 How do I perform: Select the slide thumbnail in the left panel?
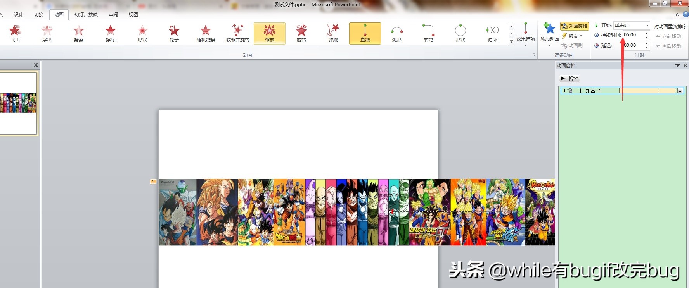(x=18, y=103)
